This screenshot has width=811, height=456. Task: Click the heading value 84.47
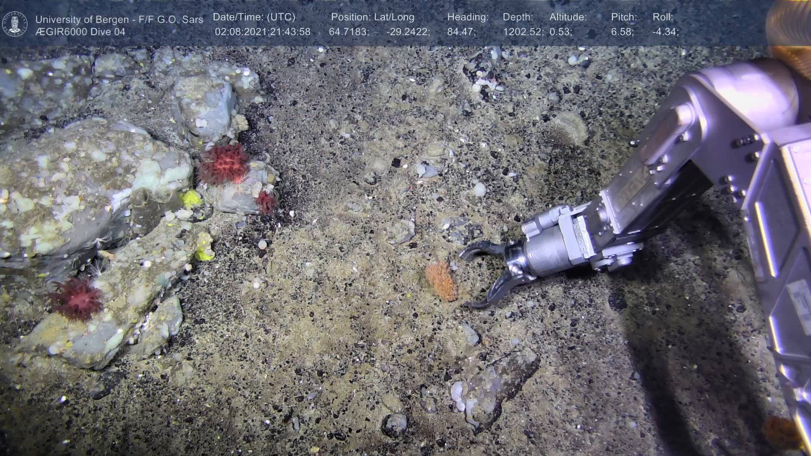[461, 32]
